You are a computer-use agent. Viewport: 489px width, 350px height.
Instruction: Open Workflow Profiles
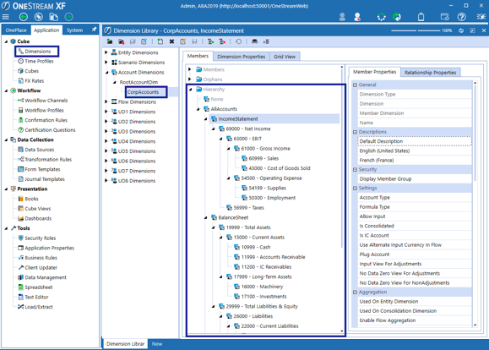(44, 110)
